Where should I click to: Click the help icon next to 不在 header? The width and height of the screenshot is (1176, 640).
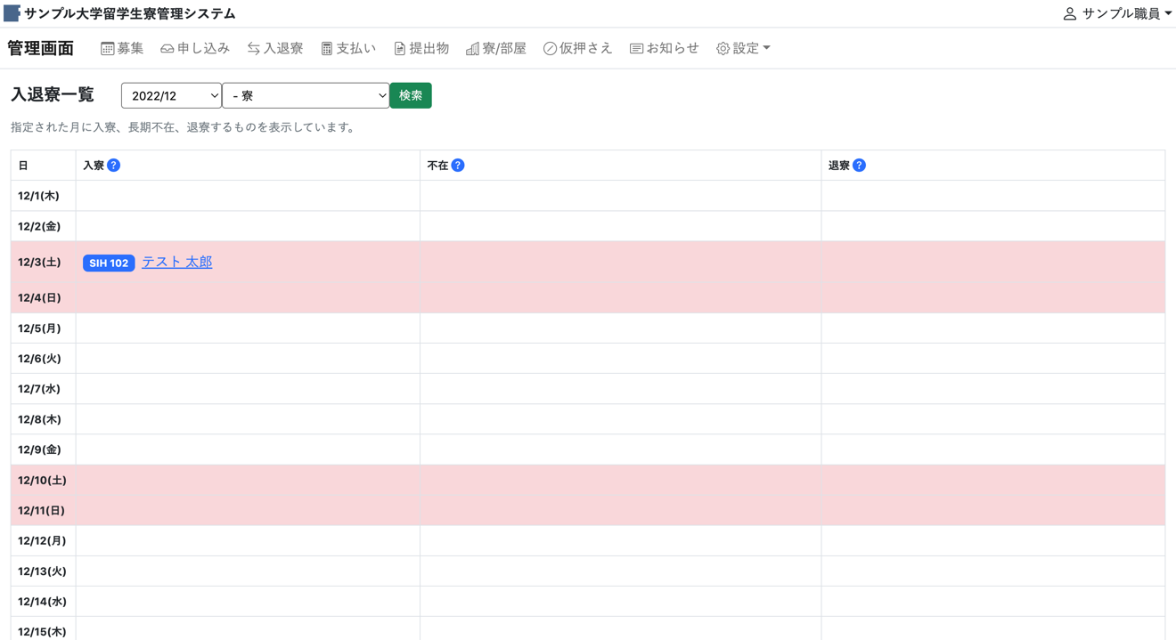458,166
